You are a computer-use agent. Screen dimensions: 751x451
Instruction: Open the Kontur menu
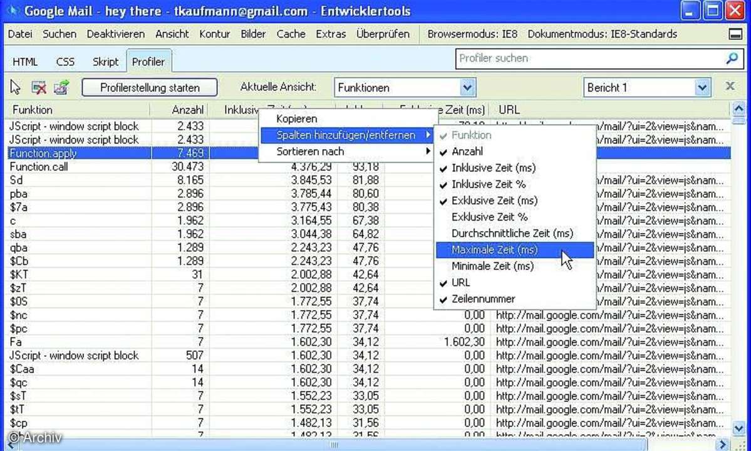[215, 34]
